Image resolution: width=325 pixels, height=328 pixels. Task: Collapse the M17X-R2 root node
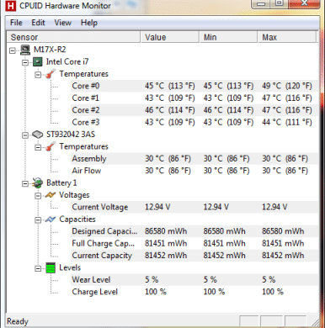[12, 50]
